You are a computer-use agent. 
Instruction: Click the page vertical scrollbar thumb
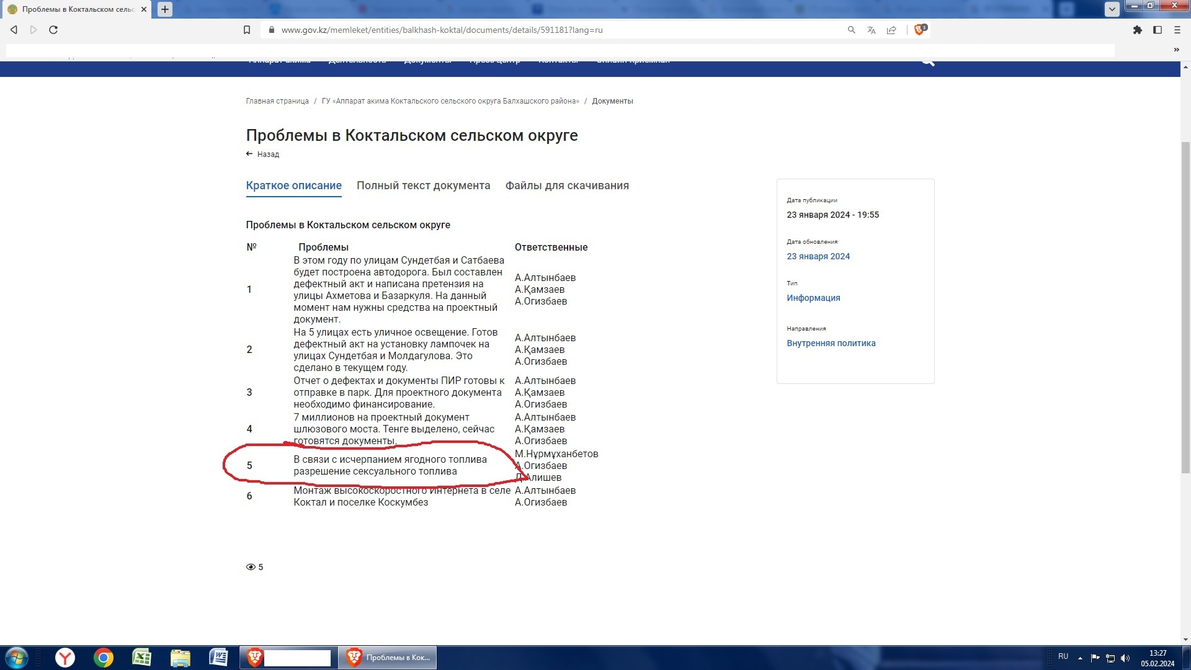point(1185,307)
